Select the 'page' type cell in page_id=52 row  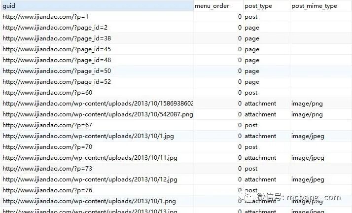coord(267,82)
